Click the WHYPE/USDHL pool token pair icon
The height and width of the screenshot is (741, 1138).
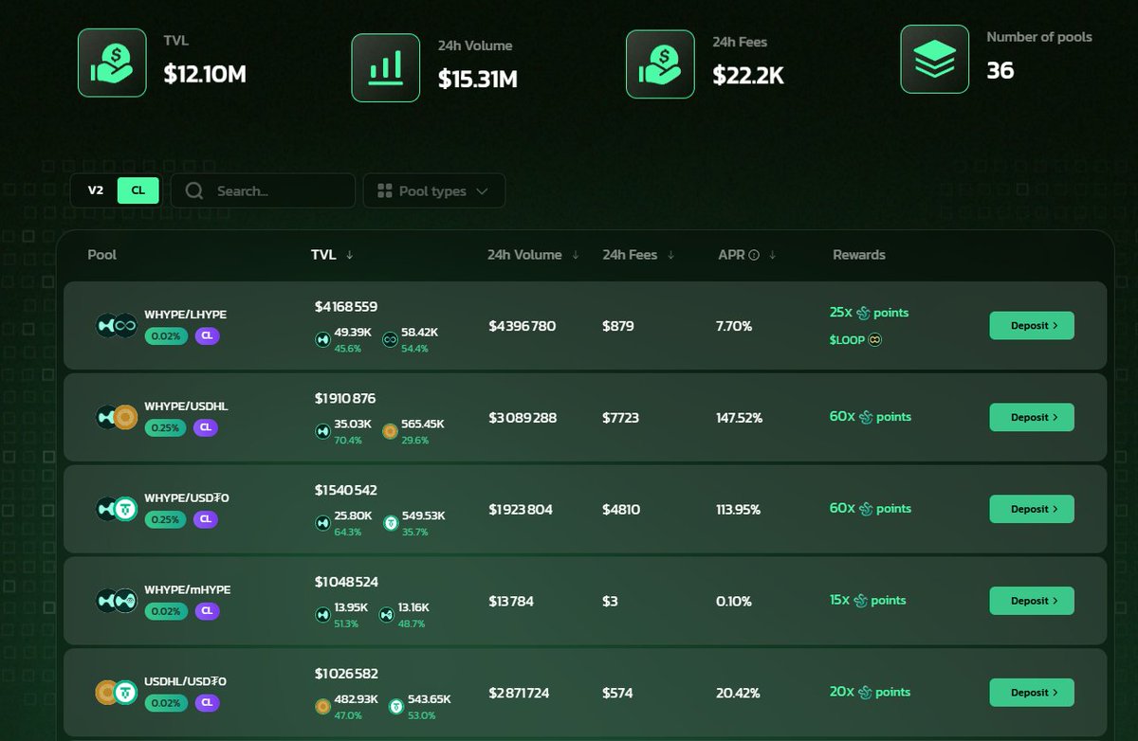117,417
